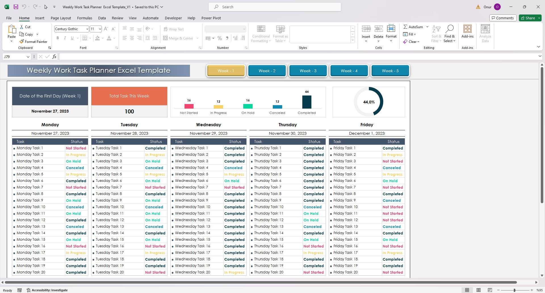545x293 pixels.
Task: Click the Cut scissors icon
Action: (x=22, y=27)
